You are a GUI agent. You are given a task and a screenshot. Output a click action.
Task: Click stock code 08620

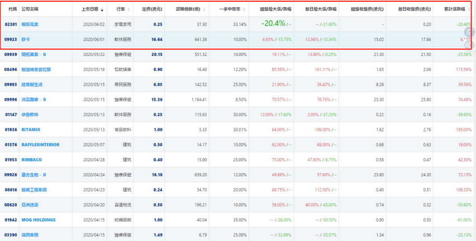pos(11,205)
